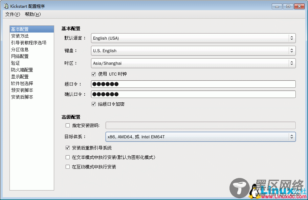The image size is (308, 200).
Task: Open the 目标体系 architecture dropdown
Action: pos(201,137)
